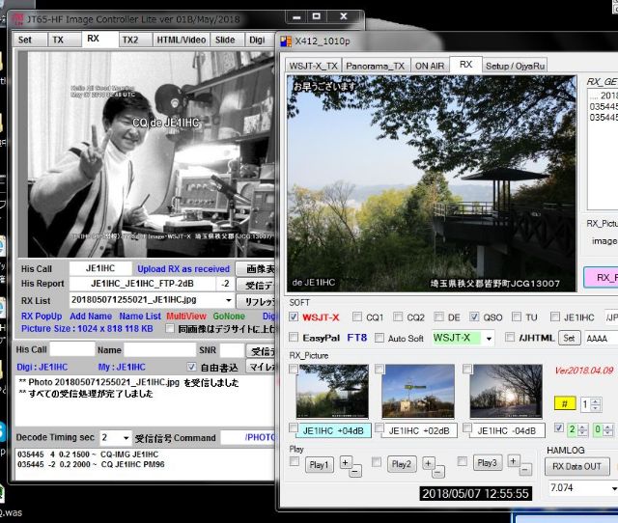Expand the Decode Timing sec dropdown
Image resolution: width=618 pixels, height=523 pixels.
click(x=125, y=437)
